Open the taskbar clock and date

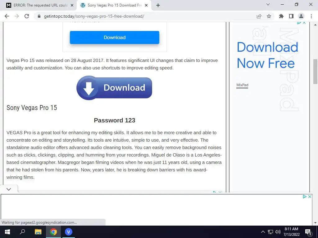291,232
